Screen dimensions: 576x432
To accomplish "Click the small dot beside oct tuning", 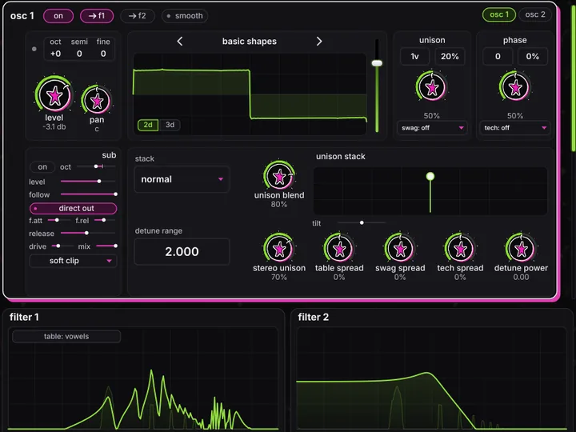I will coord(34,49).
